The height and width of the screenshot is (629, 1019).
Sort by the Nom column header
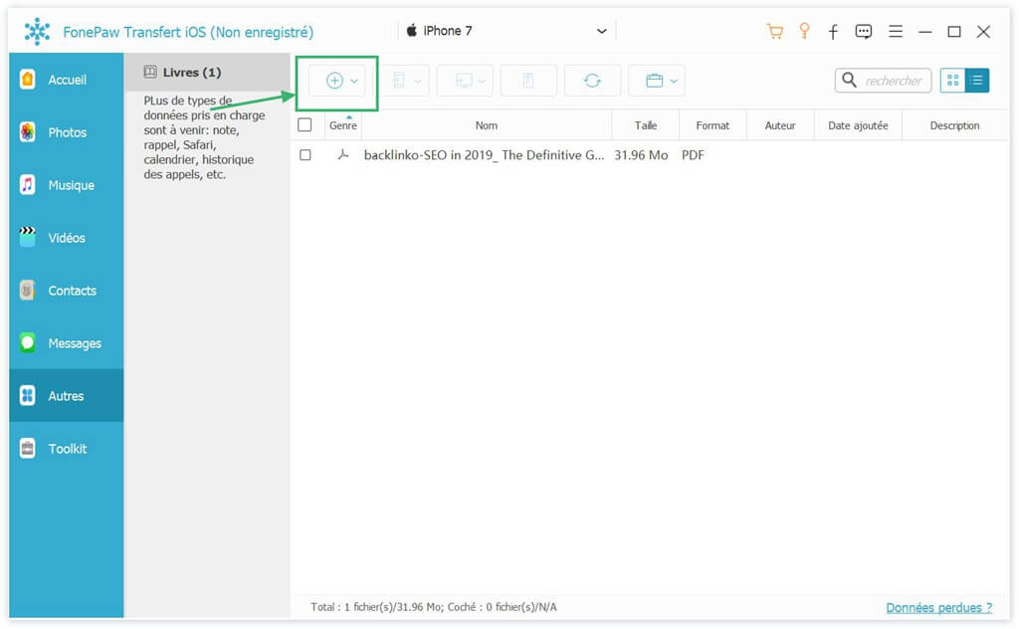[486, 125]
